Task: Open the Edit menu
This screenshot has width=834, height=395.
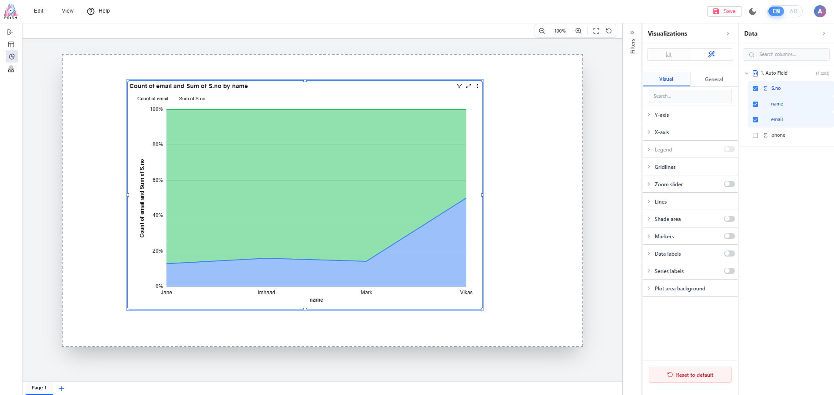Action: [39, 11]
